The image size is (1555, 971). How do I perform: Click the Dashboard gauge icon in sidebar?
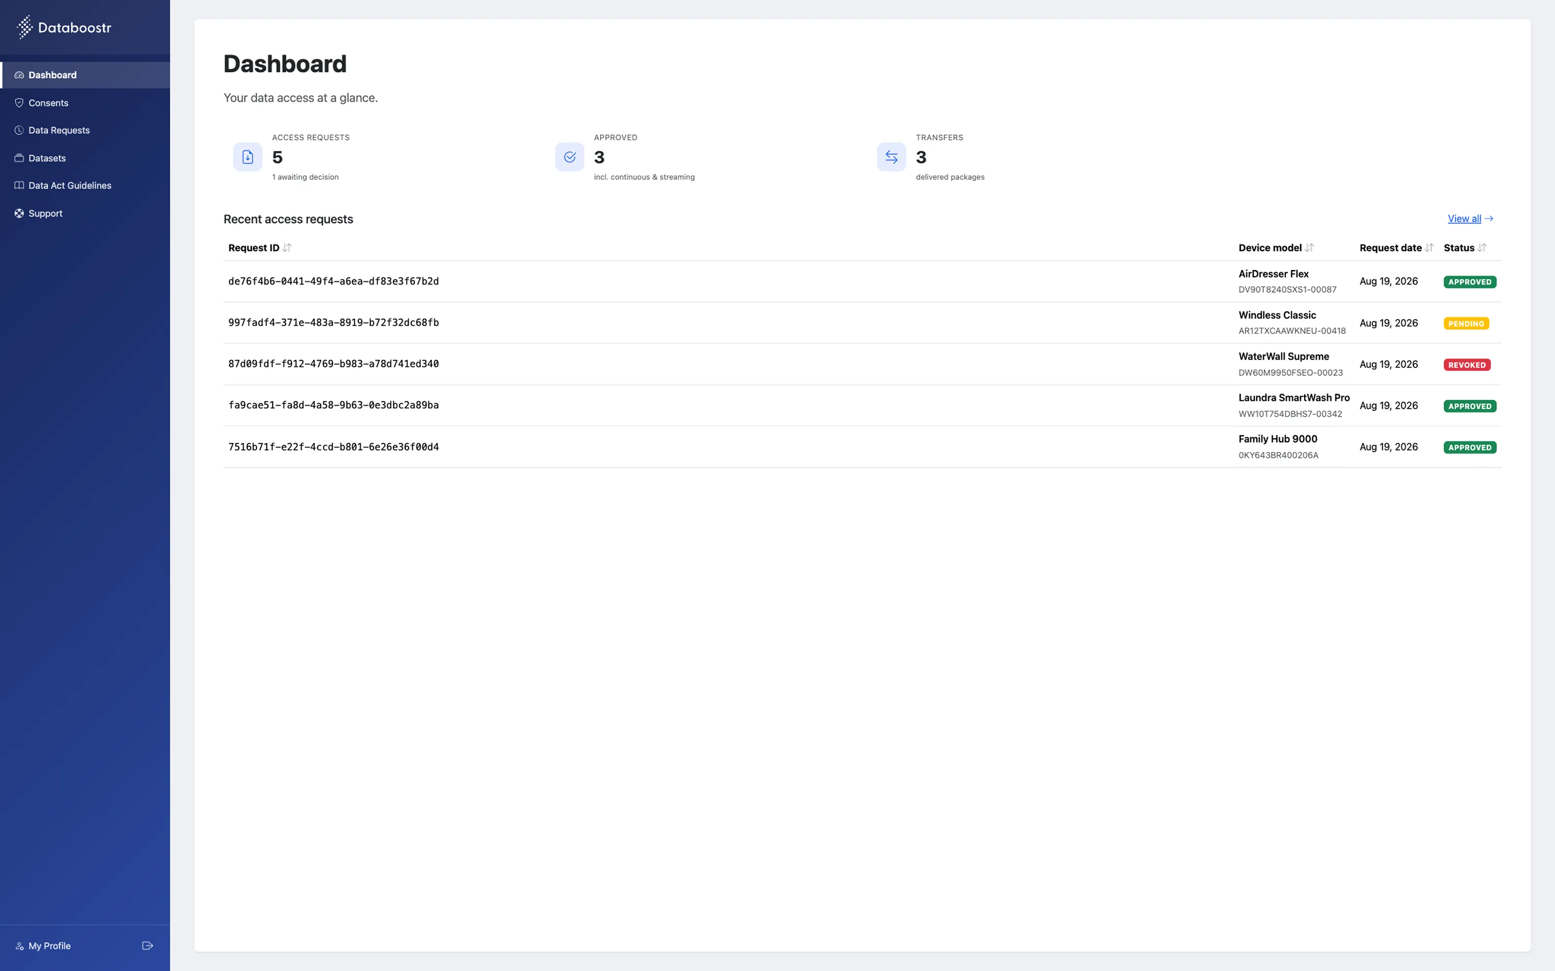click(19, 75)
